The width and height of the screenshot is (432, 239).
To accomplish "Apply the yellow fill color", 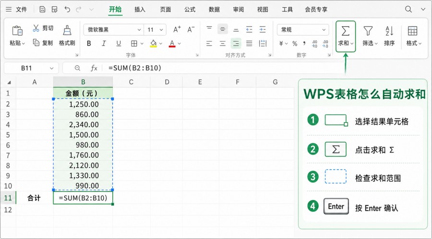I will click(x=154, y=44).
